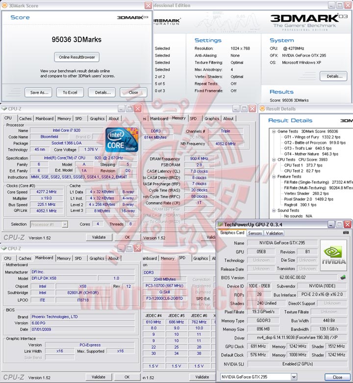
Task: Click Close in the 3DMark Score window
Action: pos(133,92)
